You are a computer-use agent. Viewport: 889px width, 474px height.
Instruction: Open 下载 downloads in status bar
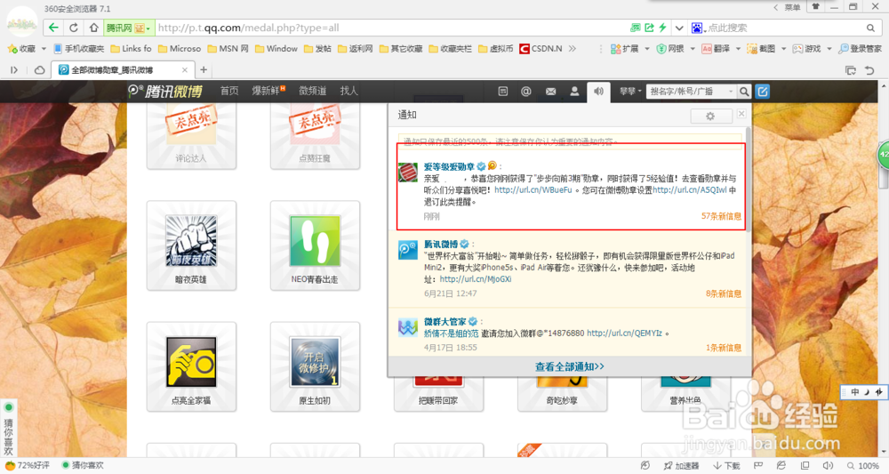pos(727,465)
